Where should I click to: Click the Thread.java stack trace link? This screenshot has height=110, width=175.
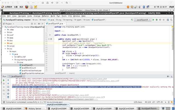[x=46, y=83]
